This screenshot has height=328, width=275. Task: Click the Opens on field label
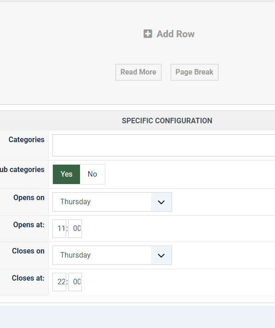29,197
